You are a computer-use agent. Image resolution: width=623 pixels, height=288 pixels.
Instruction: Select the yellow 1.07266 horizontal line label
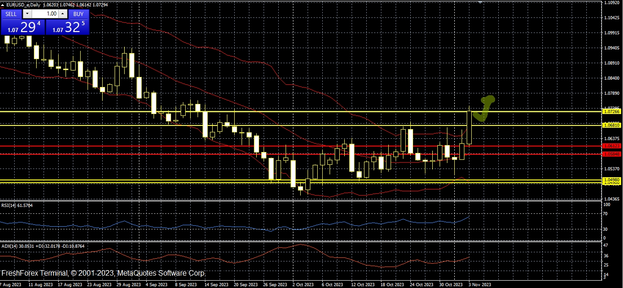tap(612, 111)
